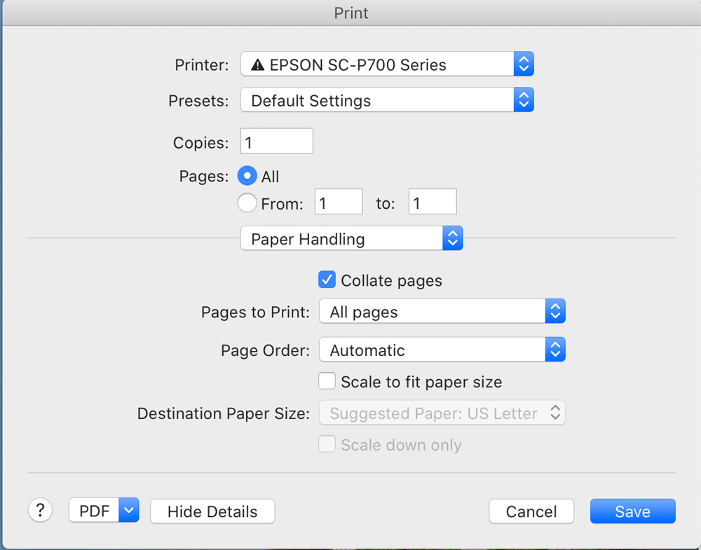Open the All pages selection menu
The height and width of the screenshot is (550, 701).
click(432, 312)
